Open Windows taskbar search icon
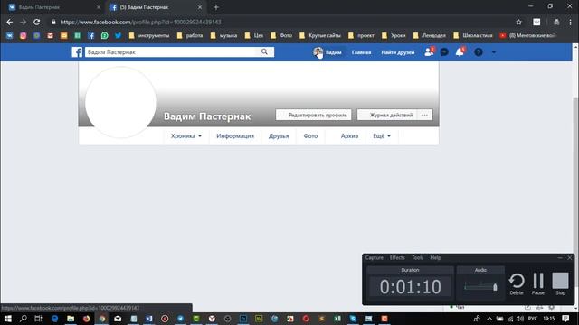 [23, 319]
